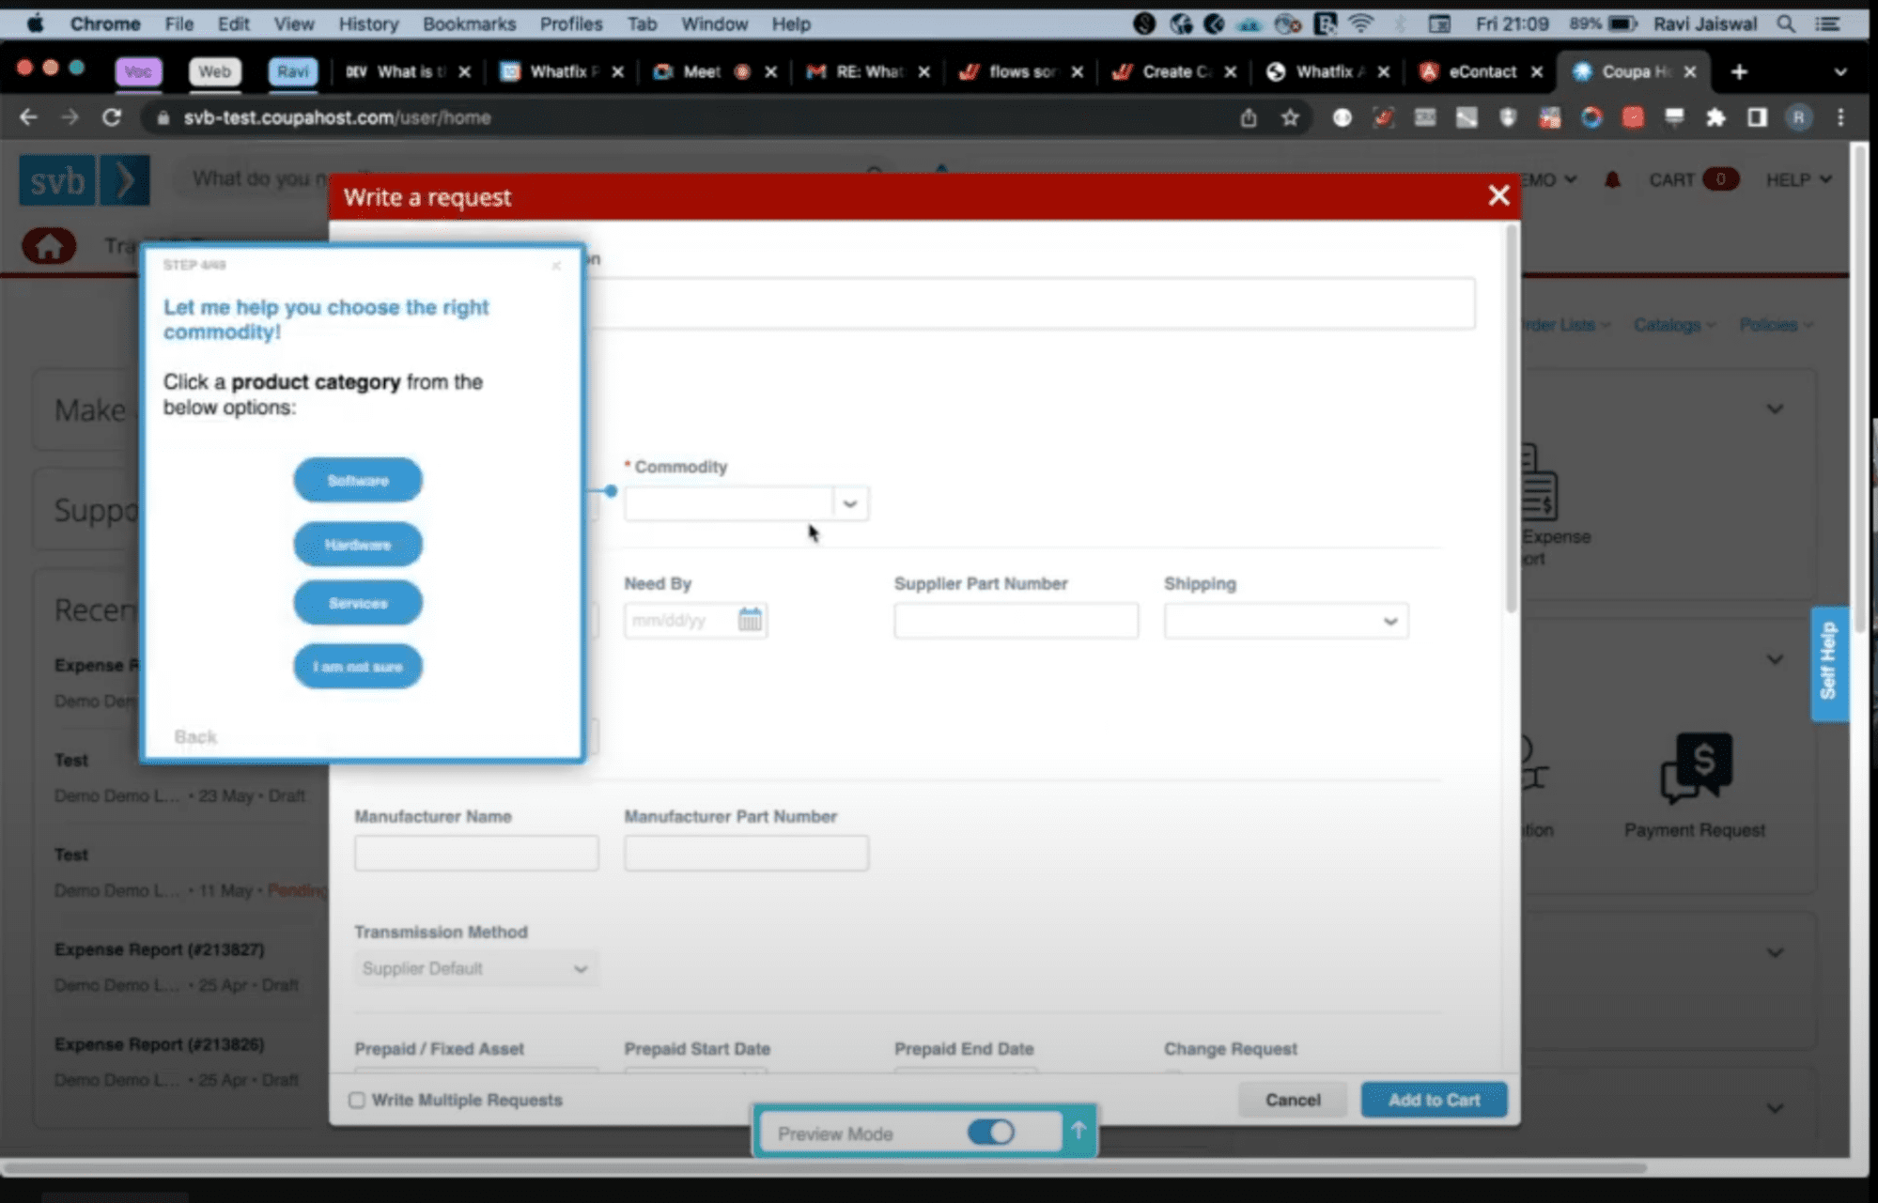Switch to the eContact browser tab

point(1480,71)
